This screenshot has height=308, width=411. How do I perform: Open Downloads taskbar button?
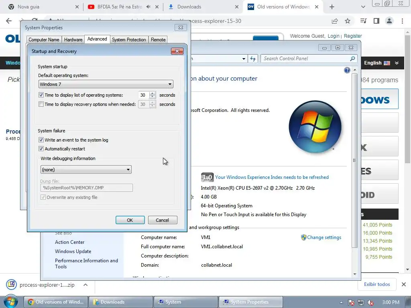121,302
